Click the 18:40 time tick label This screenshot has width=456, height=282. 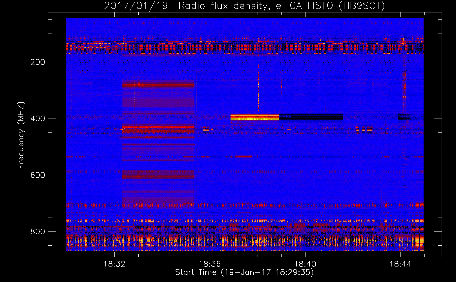pos(305,264)
